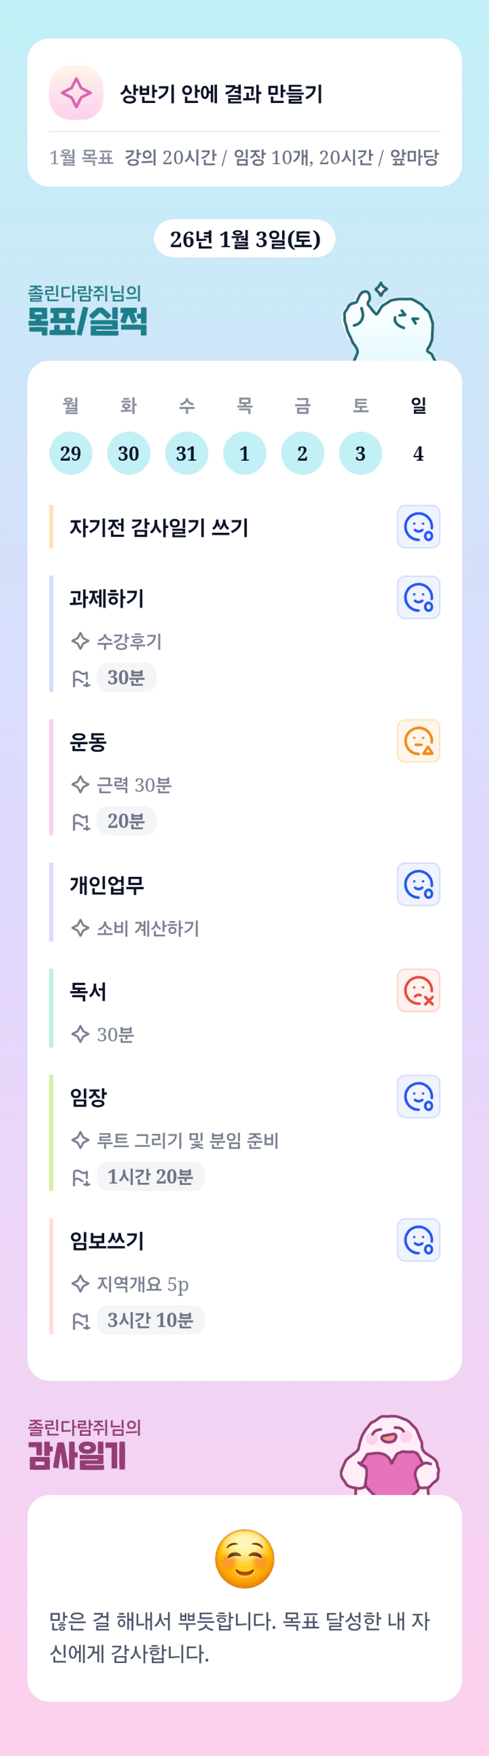
Task: Click the smiling emoji in gratitude diary
Action: coord(245,1558)
